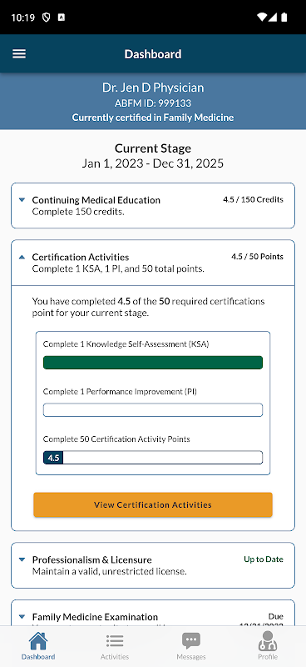Viewport: 306px width, 667px height.
Task: Tap the empty Performance Improvement progress bar
Action: [x=153, y=410]
